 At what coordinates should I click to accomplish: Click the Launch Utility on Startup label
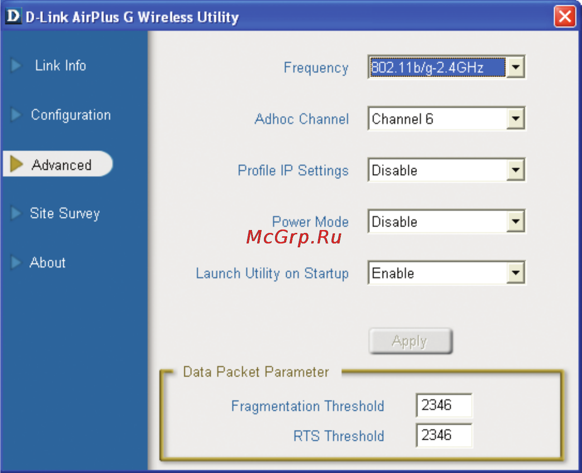point(272,274)
